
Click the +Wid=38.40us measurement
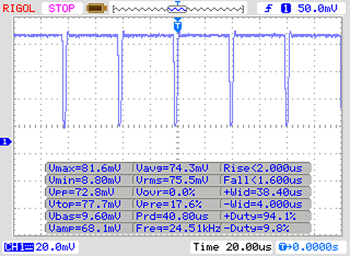point(263,192)
